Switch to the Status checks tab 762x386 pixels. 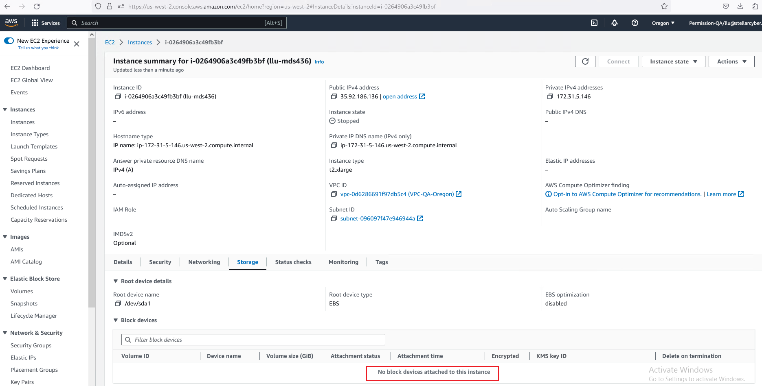point(293,262)
